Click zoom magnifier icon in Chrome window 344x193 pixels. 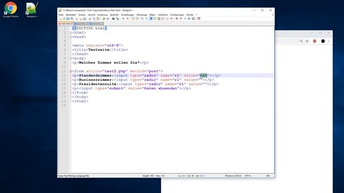tap(301, 41)
